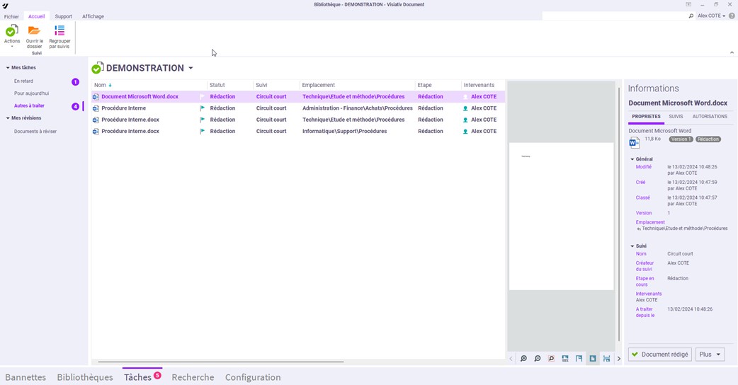Viewport: 738px width, 385px height.
Task: Click the Word file icon in Informations panel
Action: coord(635,142)
